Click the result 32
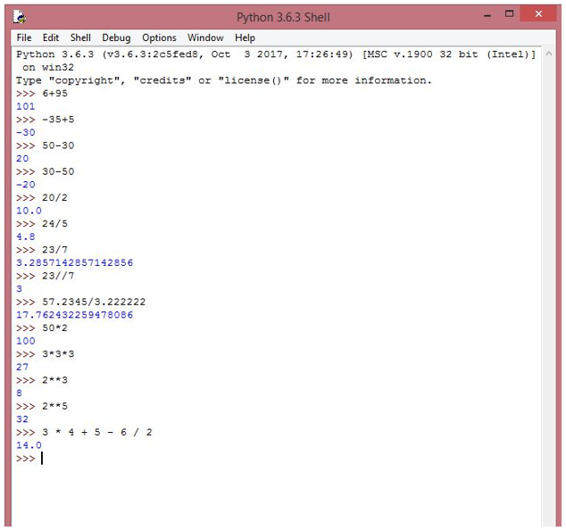 point(22,419)
